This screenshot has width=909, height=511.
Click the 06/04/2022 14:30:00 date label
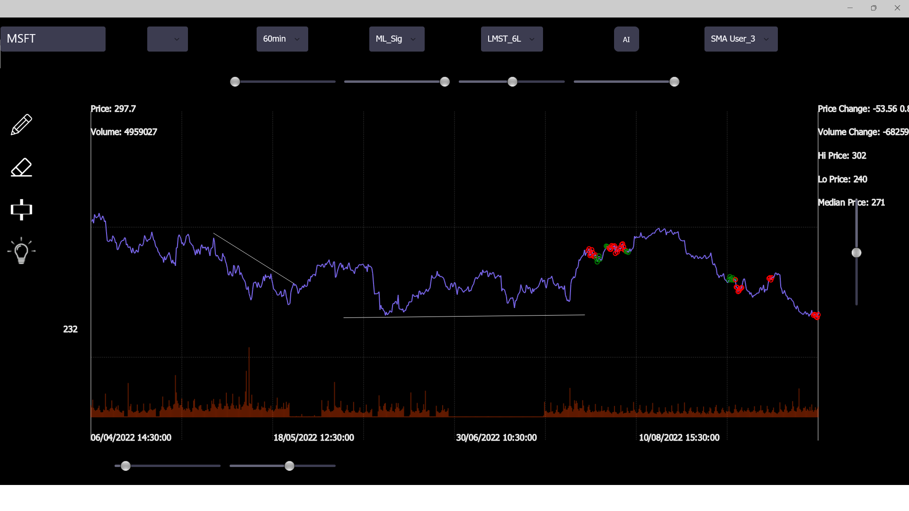point(131,438)
